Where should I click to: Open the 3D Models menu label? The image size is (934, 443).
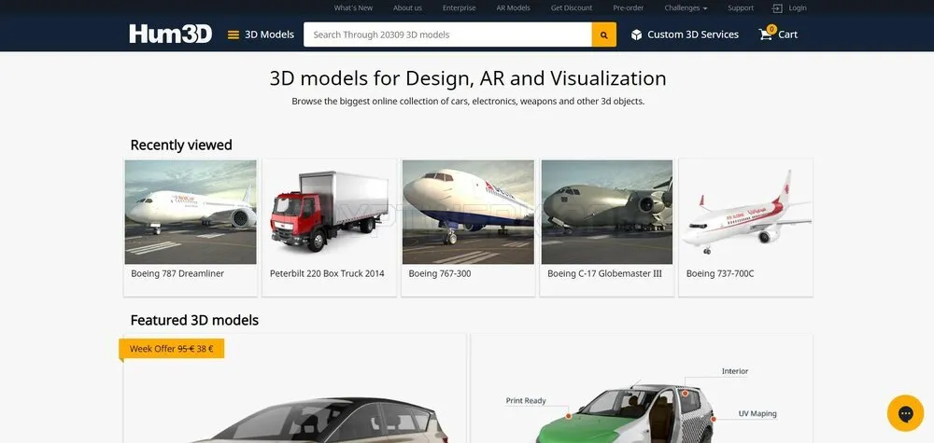[269, 35]
